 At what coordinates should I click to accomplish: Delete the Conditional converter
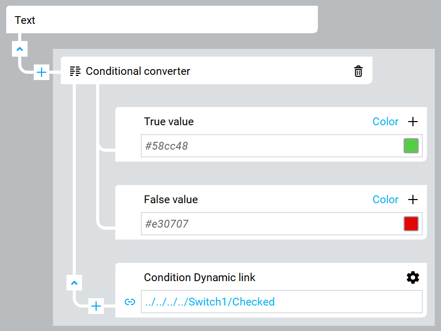[x=358, y=71]
